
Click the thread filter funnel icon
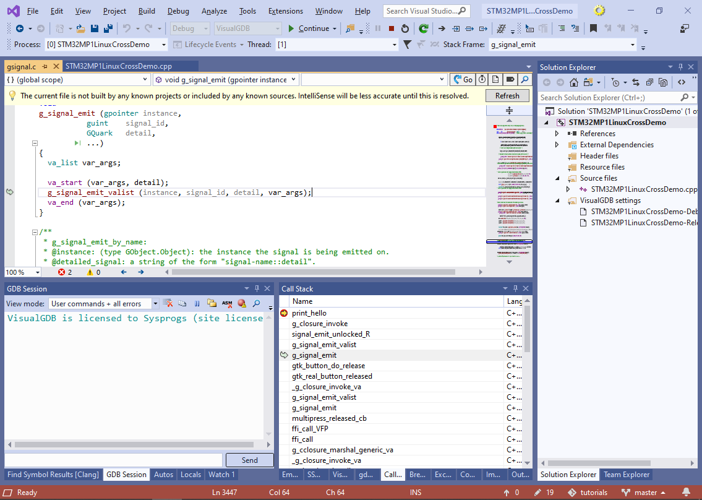(x=407, y=45)
